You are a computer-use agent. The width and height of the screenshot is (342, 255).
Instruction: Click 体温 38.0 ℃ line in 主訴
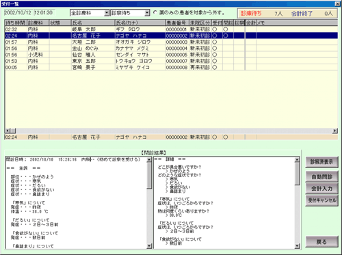29,211
